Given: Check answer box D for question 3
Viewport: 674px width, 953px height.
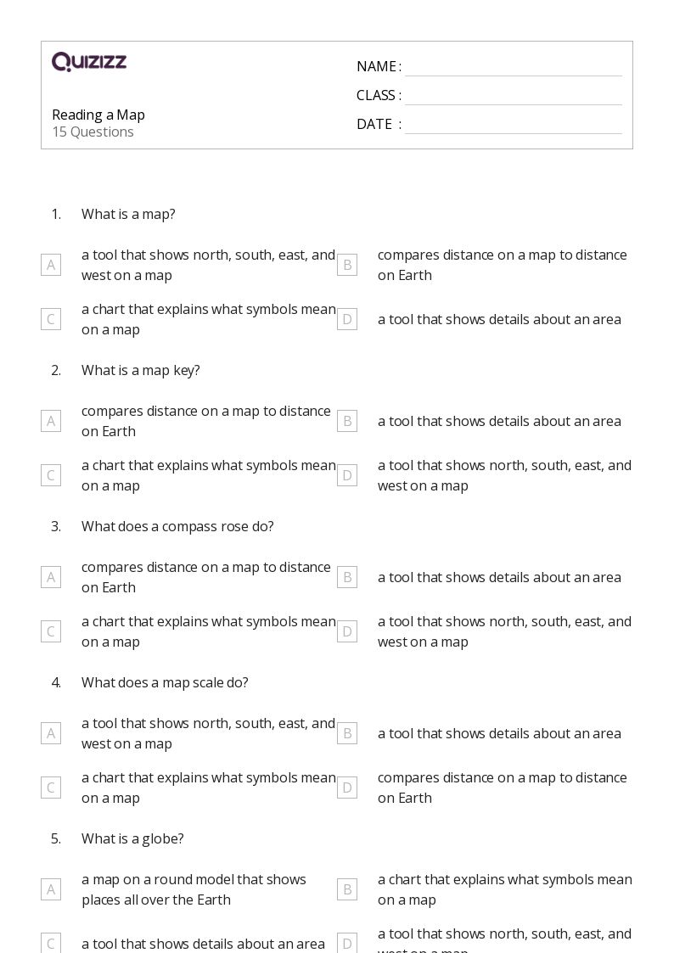Looking at the screenshot, I should tap(347, 631).
